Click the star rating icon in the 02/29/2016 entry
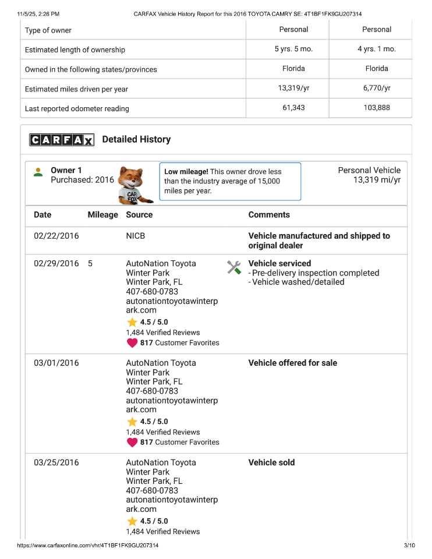This screenshot has width=432, height=559. coord(132,322)
